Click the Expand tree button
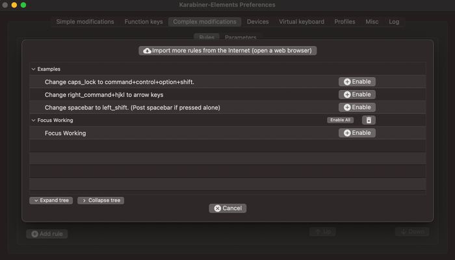The height and width of the screenshot is (260, 455). [51, 200]
